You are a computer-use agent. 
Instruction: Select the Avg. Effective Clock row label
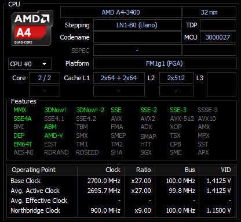pyautogui.click(x=39, y=200)
